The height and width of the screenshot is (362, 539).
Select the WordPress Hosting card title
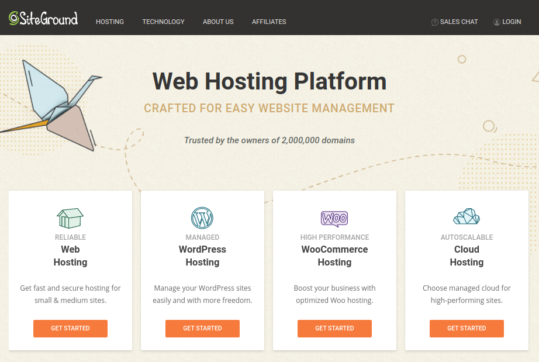(202, 256)
